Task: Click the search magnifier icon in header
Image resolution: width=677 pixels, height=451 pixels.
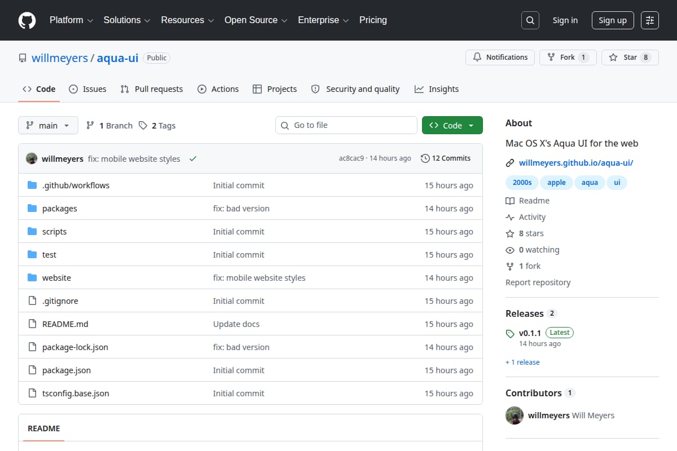Action: 530,20
